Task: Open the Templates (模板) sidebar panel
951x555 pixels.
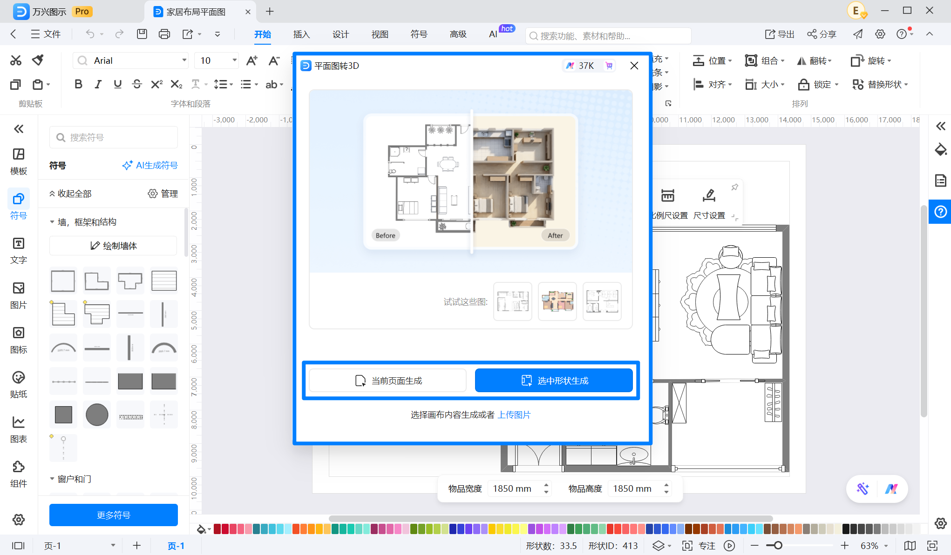Action: pos(19,162)
